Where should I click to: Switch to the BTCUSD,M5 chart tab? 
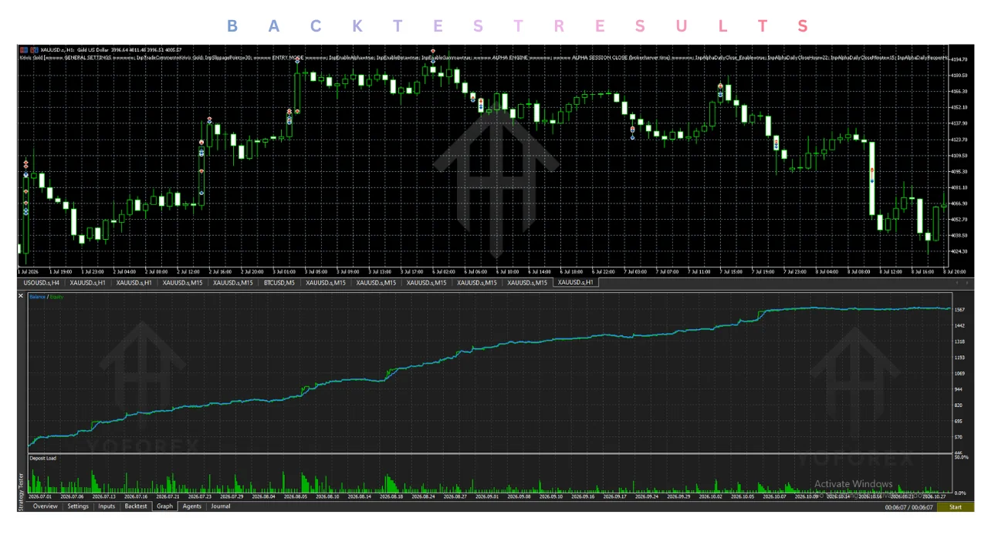click(x=279, y=283)
